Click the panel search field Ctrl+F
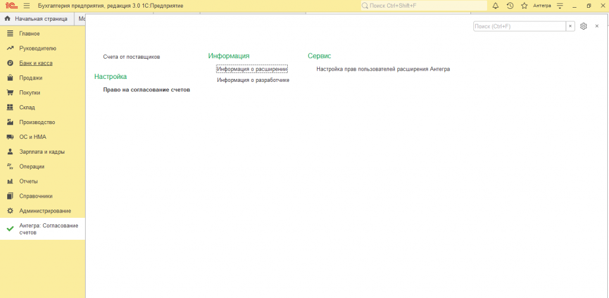 tap(519, 26)
